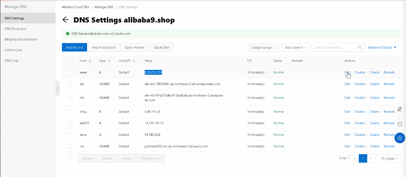Click the alb record's elb-alb-78500941 CNAME value
The height and width of the screenshot is (177, 406).
pyautogui.click(x=183, y=84)
